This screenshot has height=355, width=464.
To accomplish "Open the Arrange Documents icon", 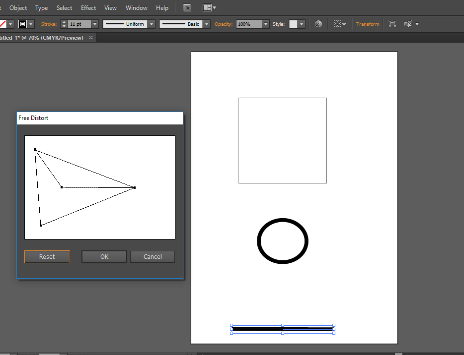I will (206, 7).
